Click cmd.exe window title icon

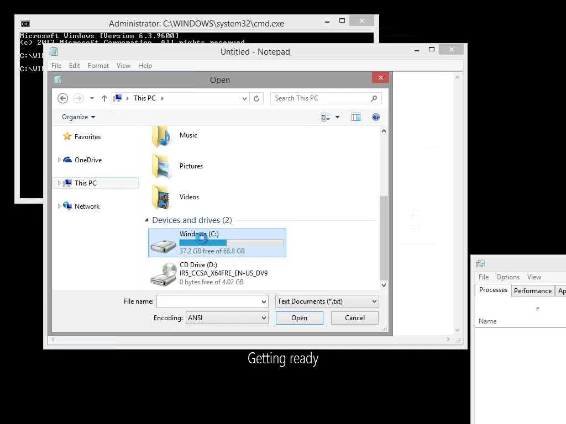pos(25,24)
